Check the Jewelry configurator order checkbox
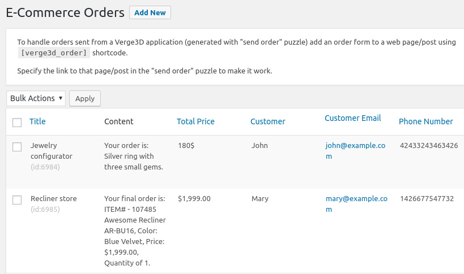This screenshot has width=464, height=274. 17,147
